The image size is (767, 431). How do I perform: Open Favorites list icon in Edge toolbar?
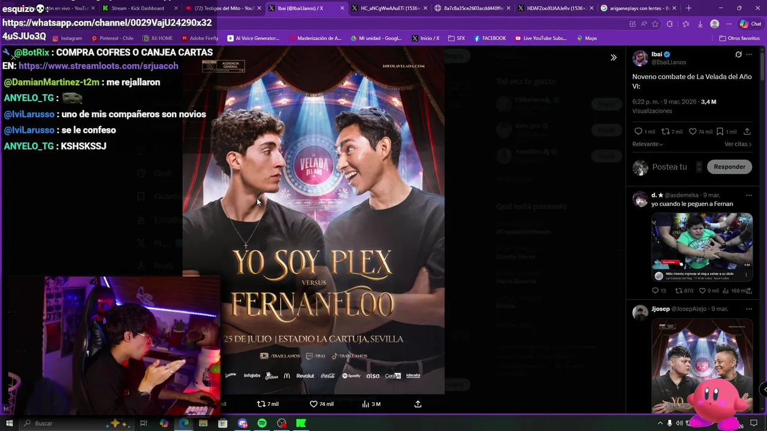[x=685, y=24]
